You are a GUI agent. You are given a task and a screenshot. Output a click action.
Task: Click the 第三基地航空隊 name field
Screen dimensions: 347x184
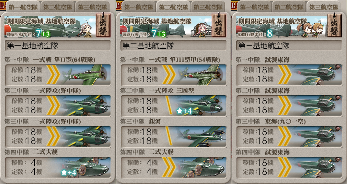(289, 46)
